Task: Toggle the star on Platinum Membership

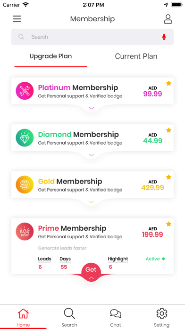Action: tap(168, 83)
